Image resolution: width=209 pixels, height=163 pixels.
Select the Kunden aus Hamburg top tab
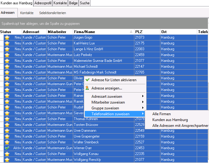[x=17, y=3]
